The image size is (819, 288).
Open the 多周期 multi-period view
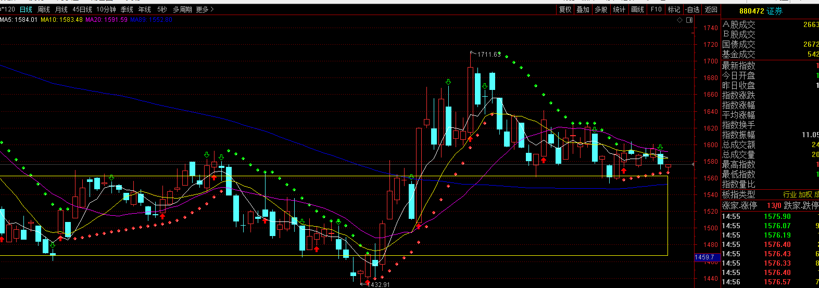(182, 9)
